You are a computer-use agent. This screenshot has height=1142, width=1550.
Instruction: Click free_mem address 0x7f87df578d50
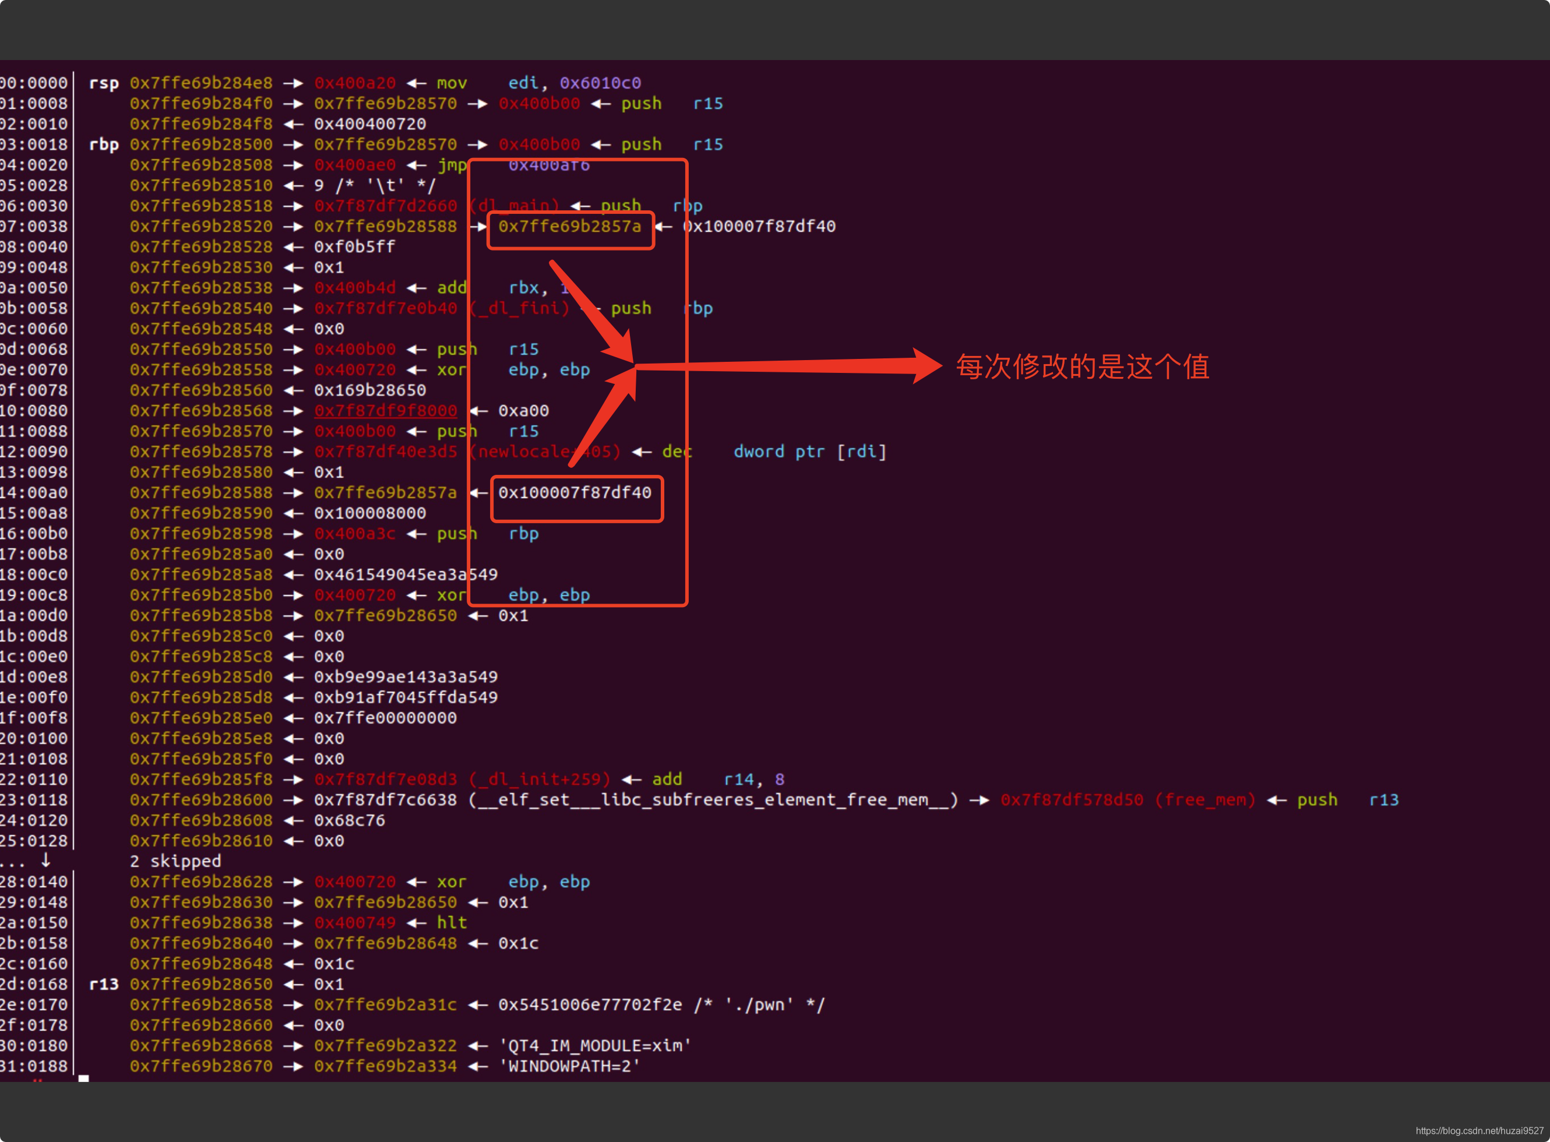click(1072, 800)
